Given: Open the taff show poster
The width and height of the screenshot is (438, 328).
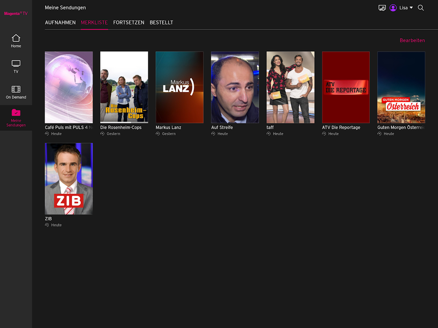Looking at the screenshot, I should tap(290, 87).
